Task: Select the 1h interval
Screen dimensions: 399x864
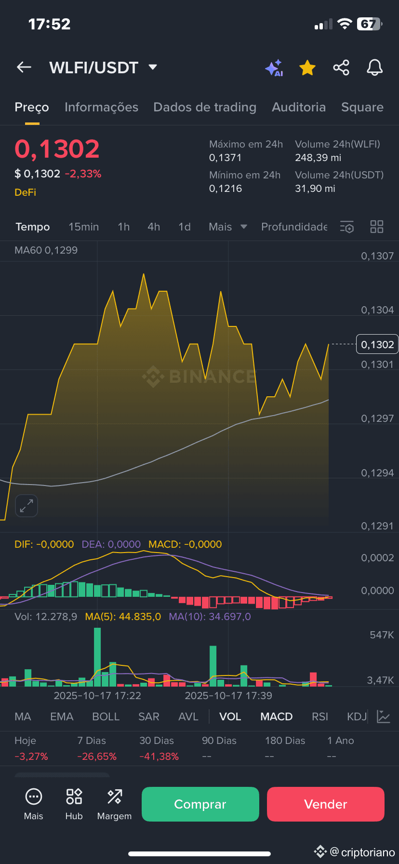Action: click(x=124, y=227)
